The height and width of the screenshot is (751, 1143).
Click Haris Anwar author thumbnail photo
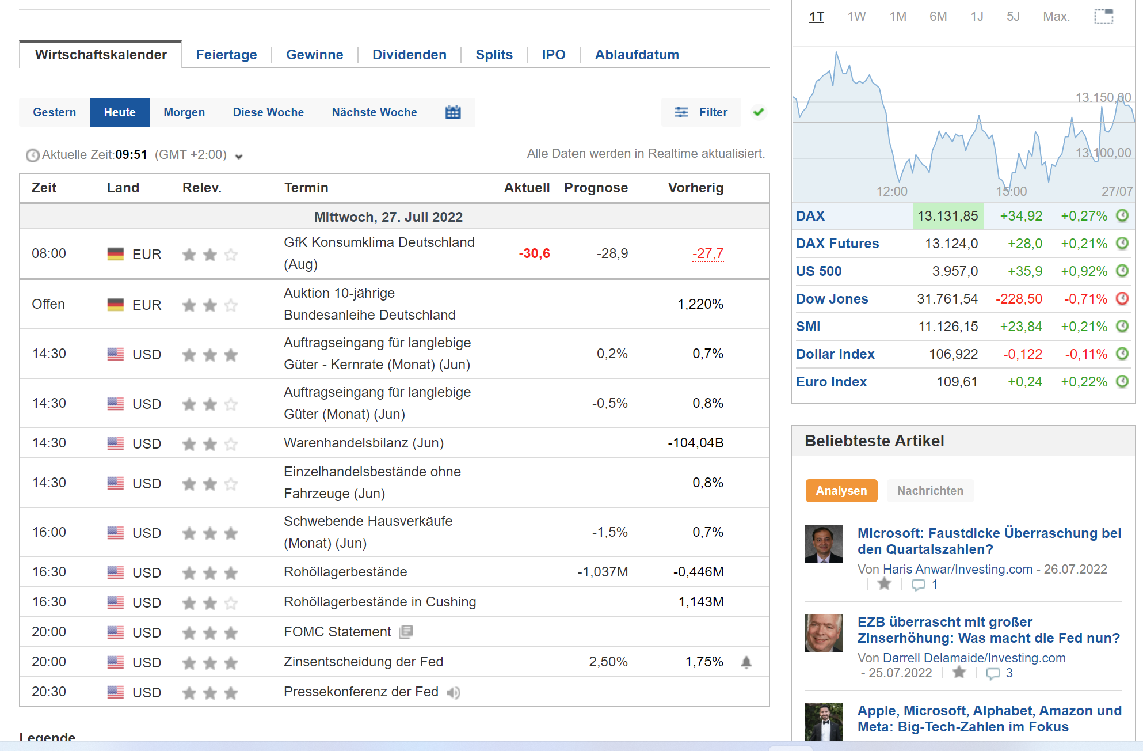[823, 544]
